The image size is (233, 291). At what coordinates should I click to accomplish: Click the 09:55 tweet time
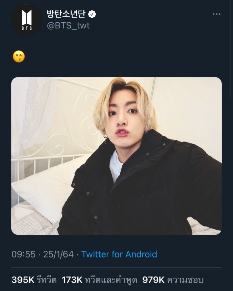point(23,254)
